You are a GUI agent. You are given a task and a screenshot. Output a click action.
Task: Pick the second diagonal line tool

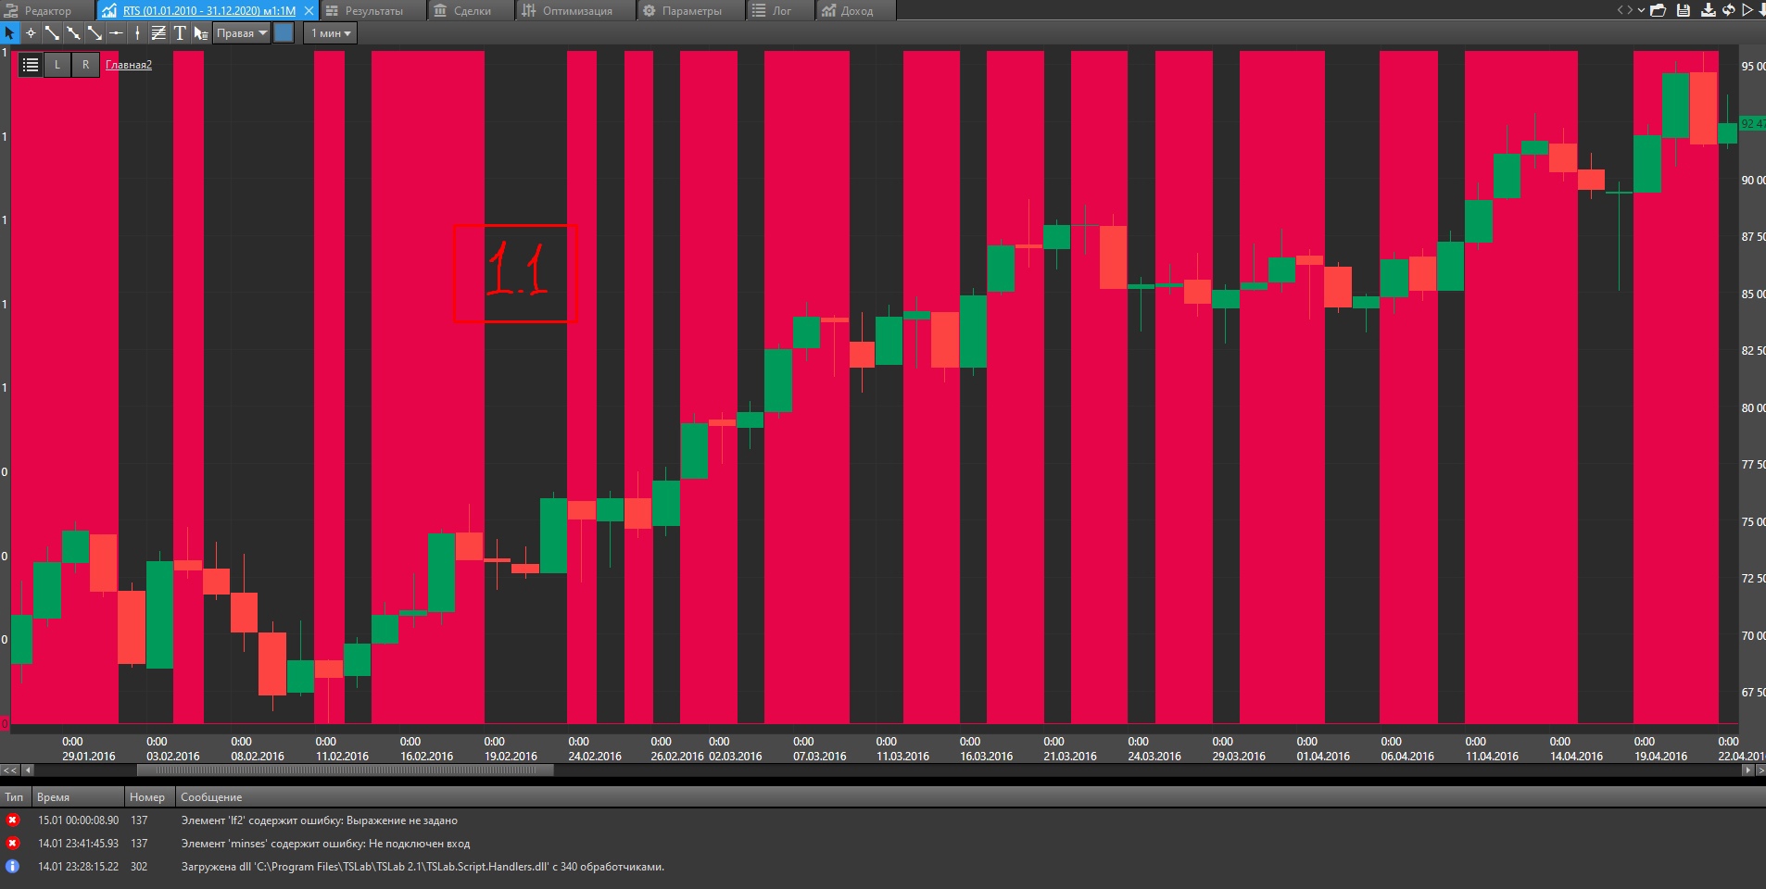pos(73,33)
